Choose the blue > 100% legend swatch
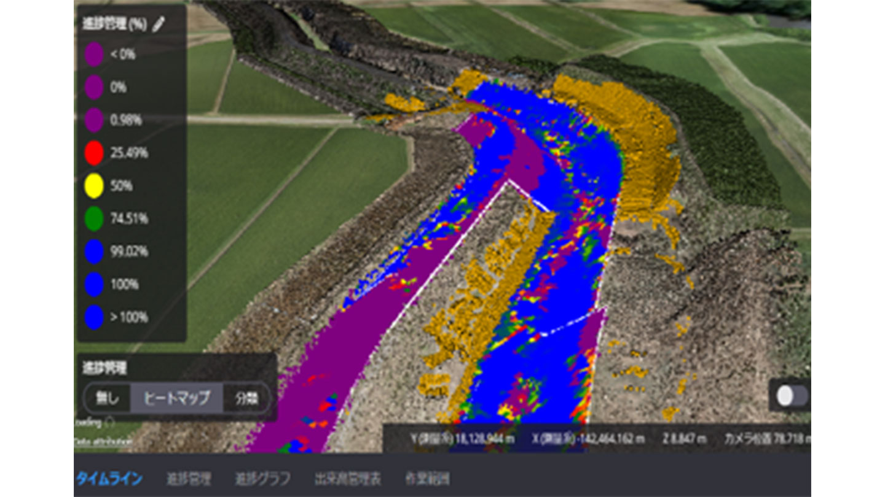Viewport: 885px width, 497px height. tap(93, 318)
